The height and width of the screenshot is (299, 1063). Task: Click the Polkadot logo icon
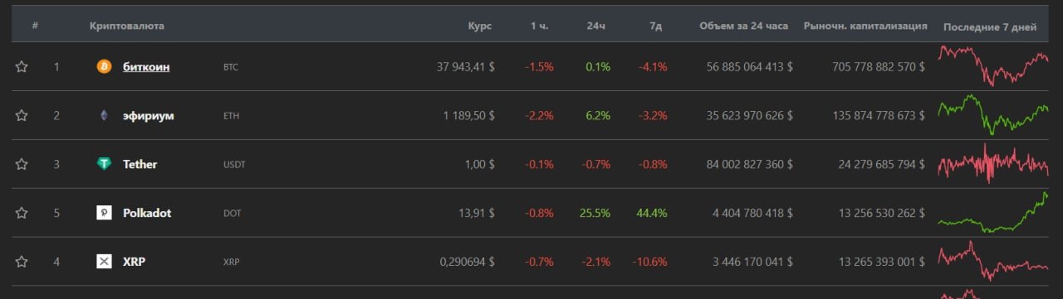click(104, 213)
